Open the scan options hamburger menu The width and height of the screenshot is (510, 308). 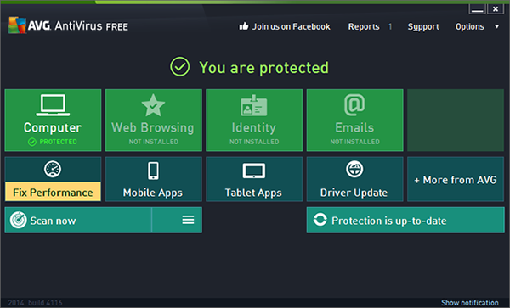(x=188, y=220)
